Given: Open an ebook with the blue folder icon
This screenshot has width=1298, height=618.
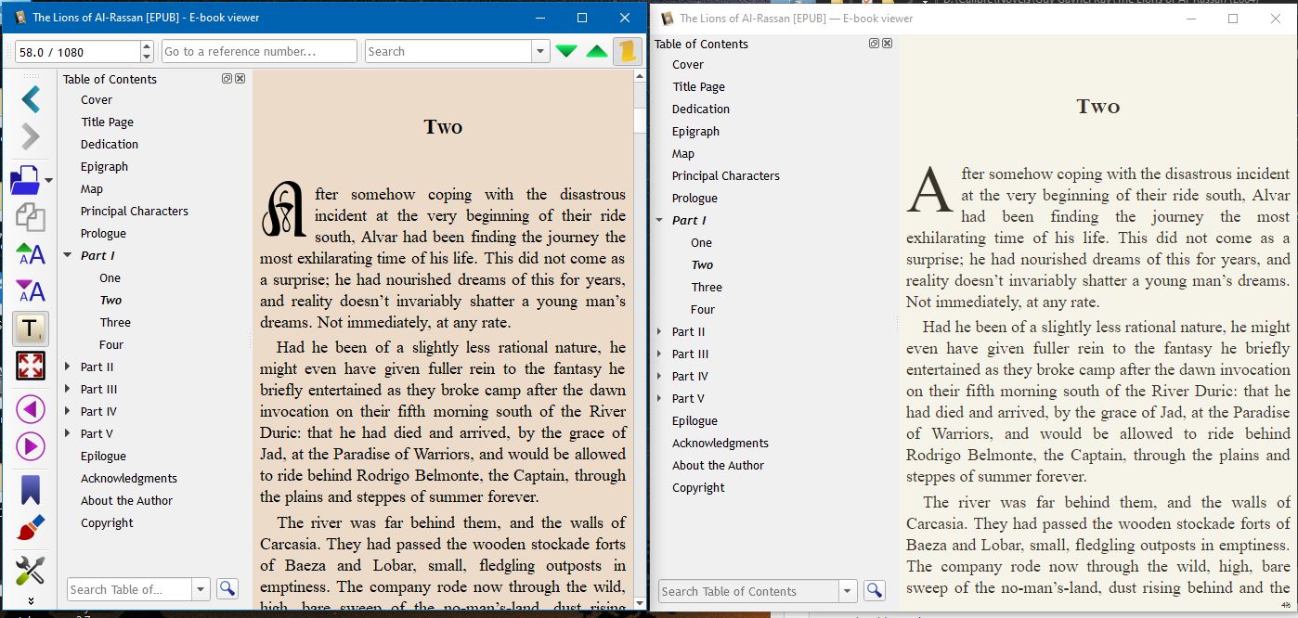Looking at the screenshot, I should 25,179.
